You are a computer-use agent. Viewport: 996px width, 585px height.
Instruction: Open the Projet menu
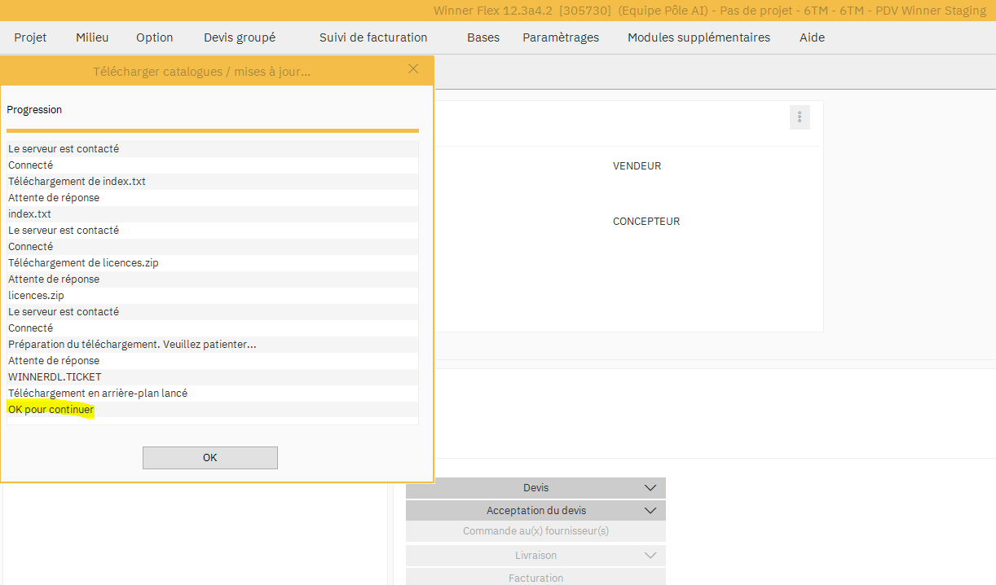pyautogui.click(x=30, y=37)
